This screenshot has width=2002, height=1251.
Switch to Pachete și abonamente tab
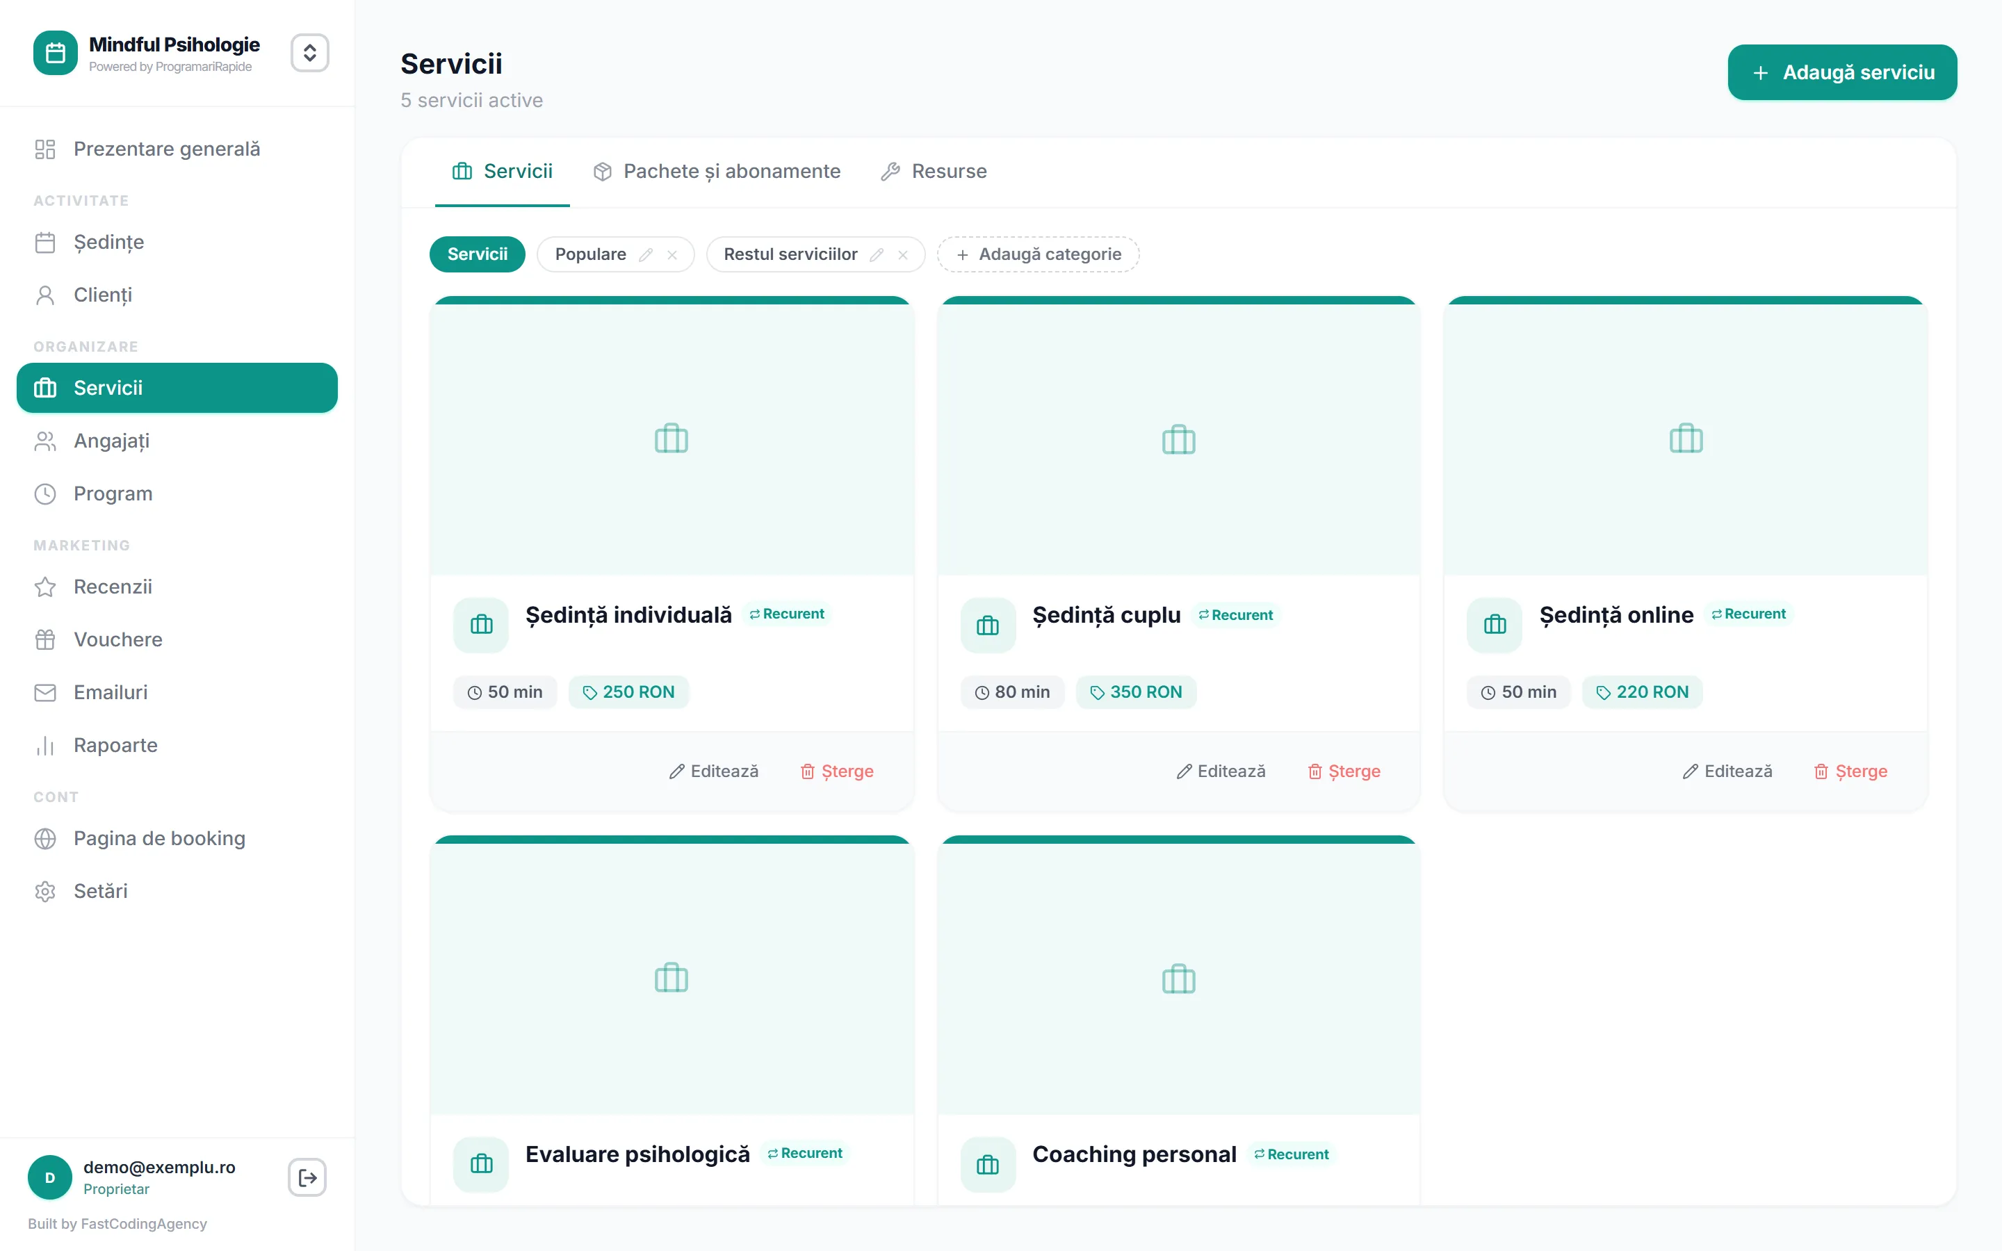pos(717,171)
